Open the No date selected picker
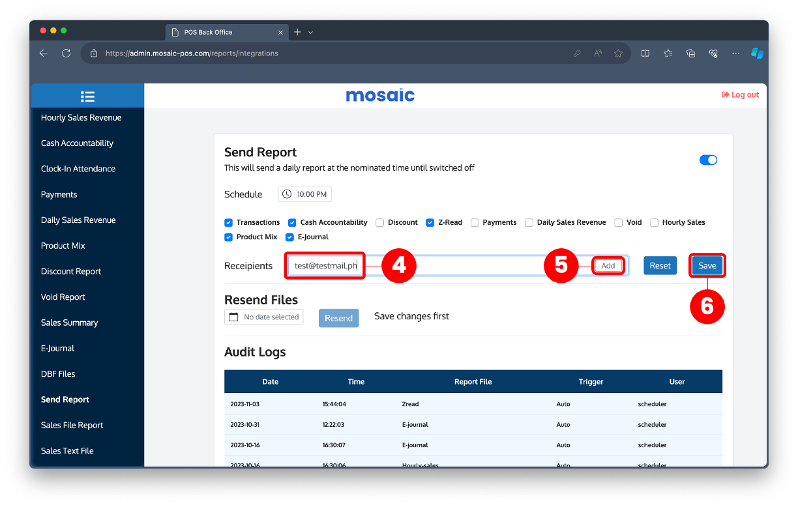 pos(264,317)
